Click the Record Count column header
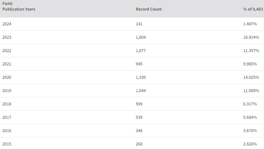 pyautogui.click(x=148, y=9)
